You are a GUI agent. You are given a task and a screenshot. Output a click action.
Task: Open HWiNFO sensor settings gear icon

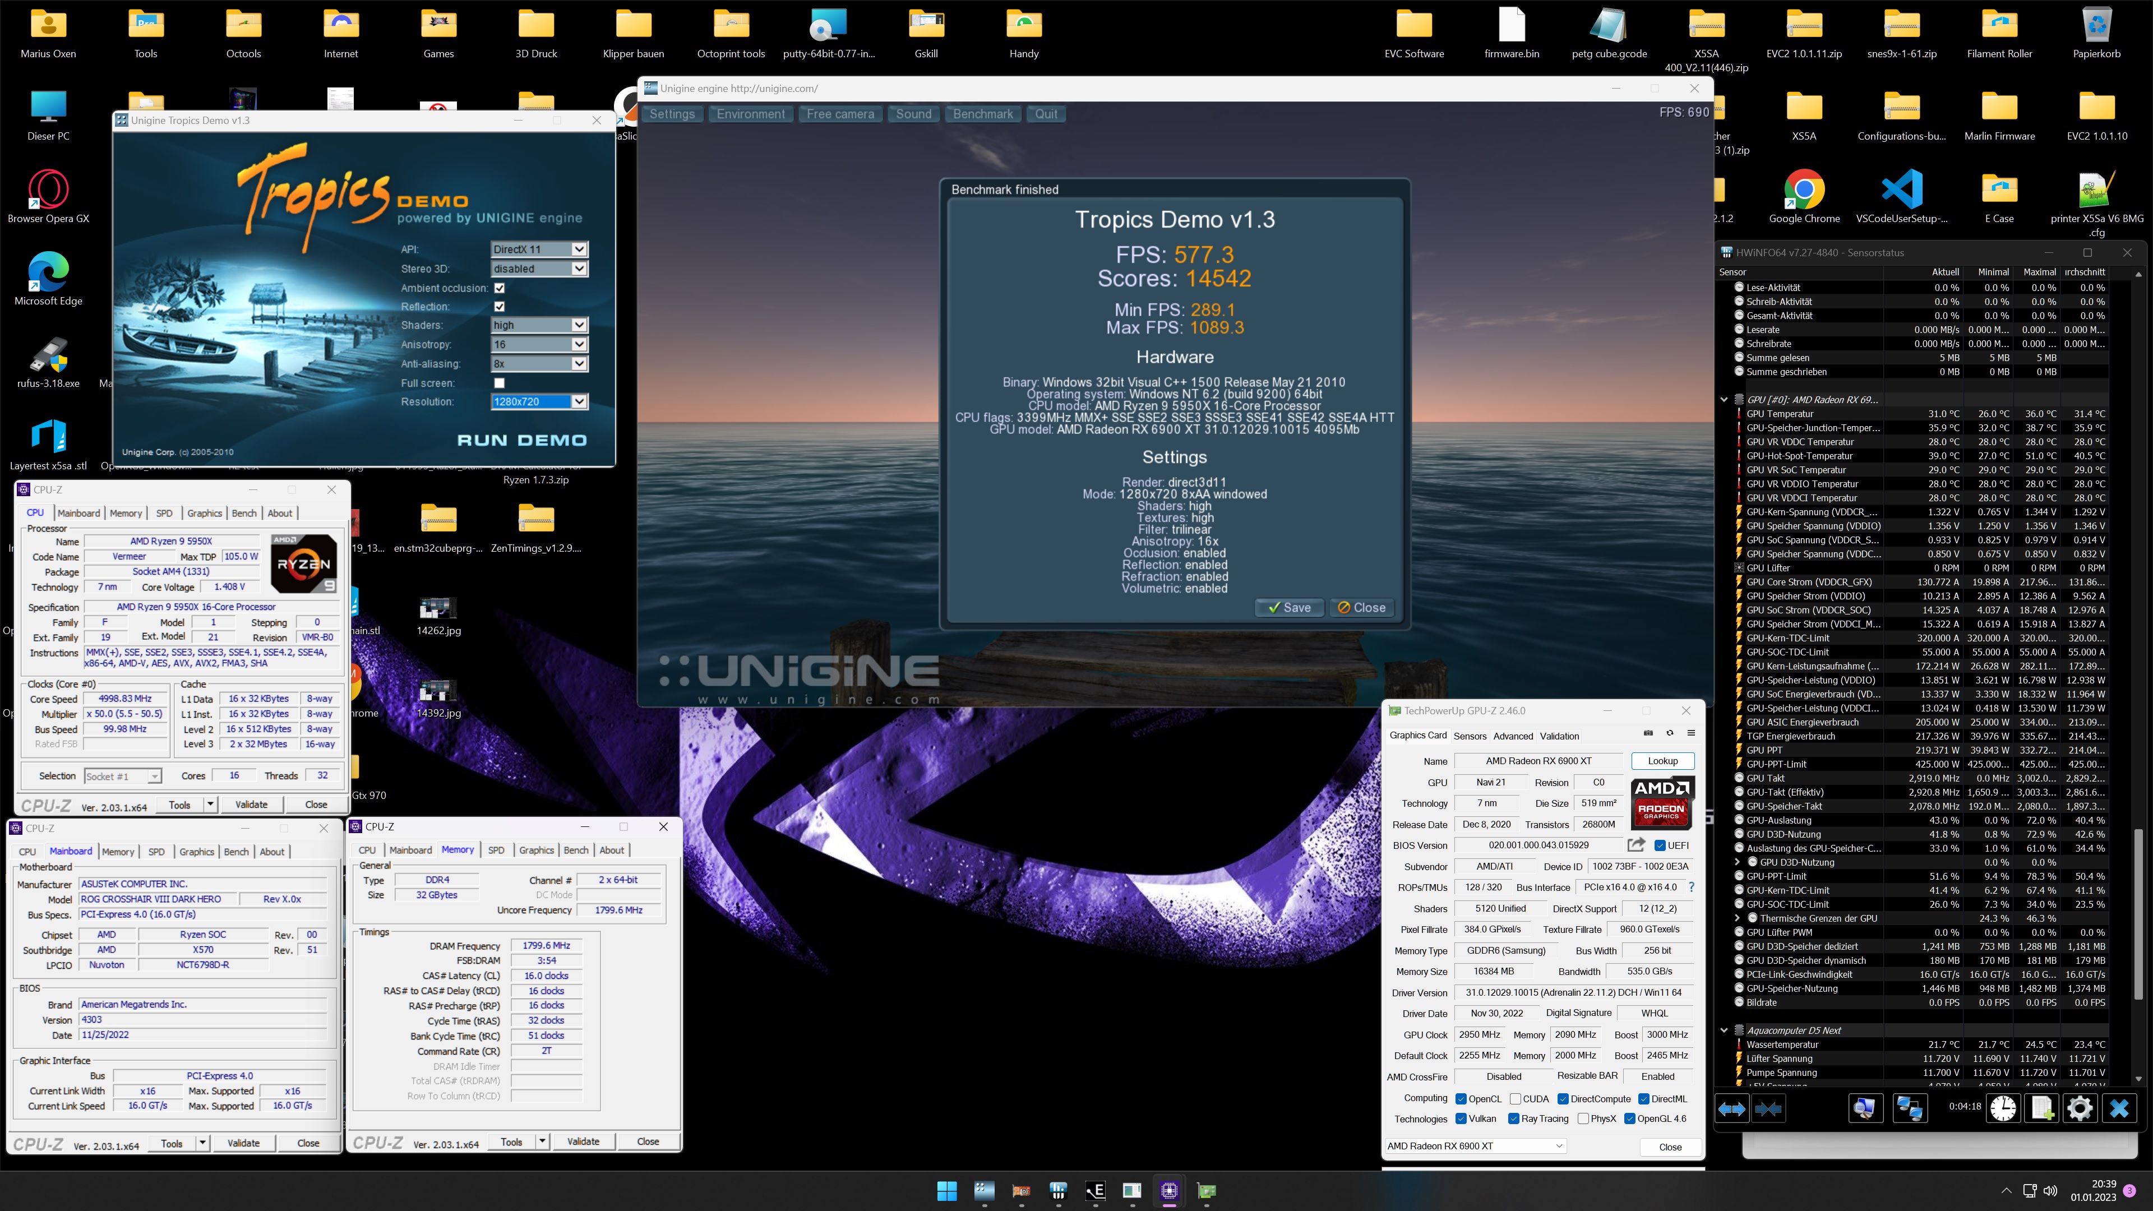(x=2080, y=1108)
